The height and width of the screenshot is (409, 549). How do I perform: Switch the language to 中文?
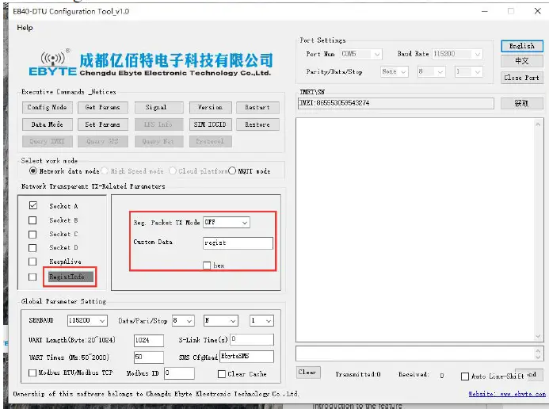pyautogui.click(x=522, y=61)
